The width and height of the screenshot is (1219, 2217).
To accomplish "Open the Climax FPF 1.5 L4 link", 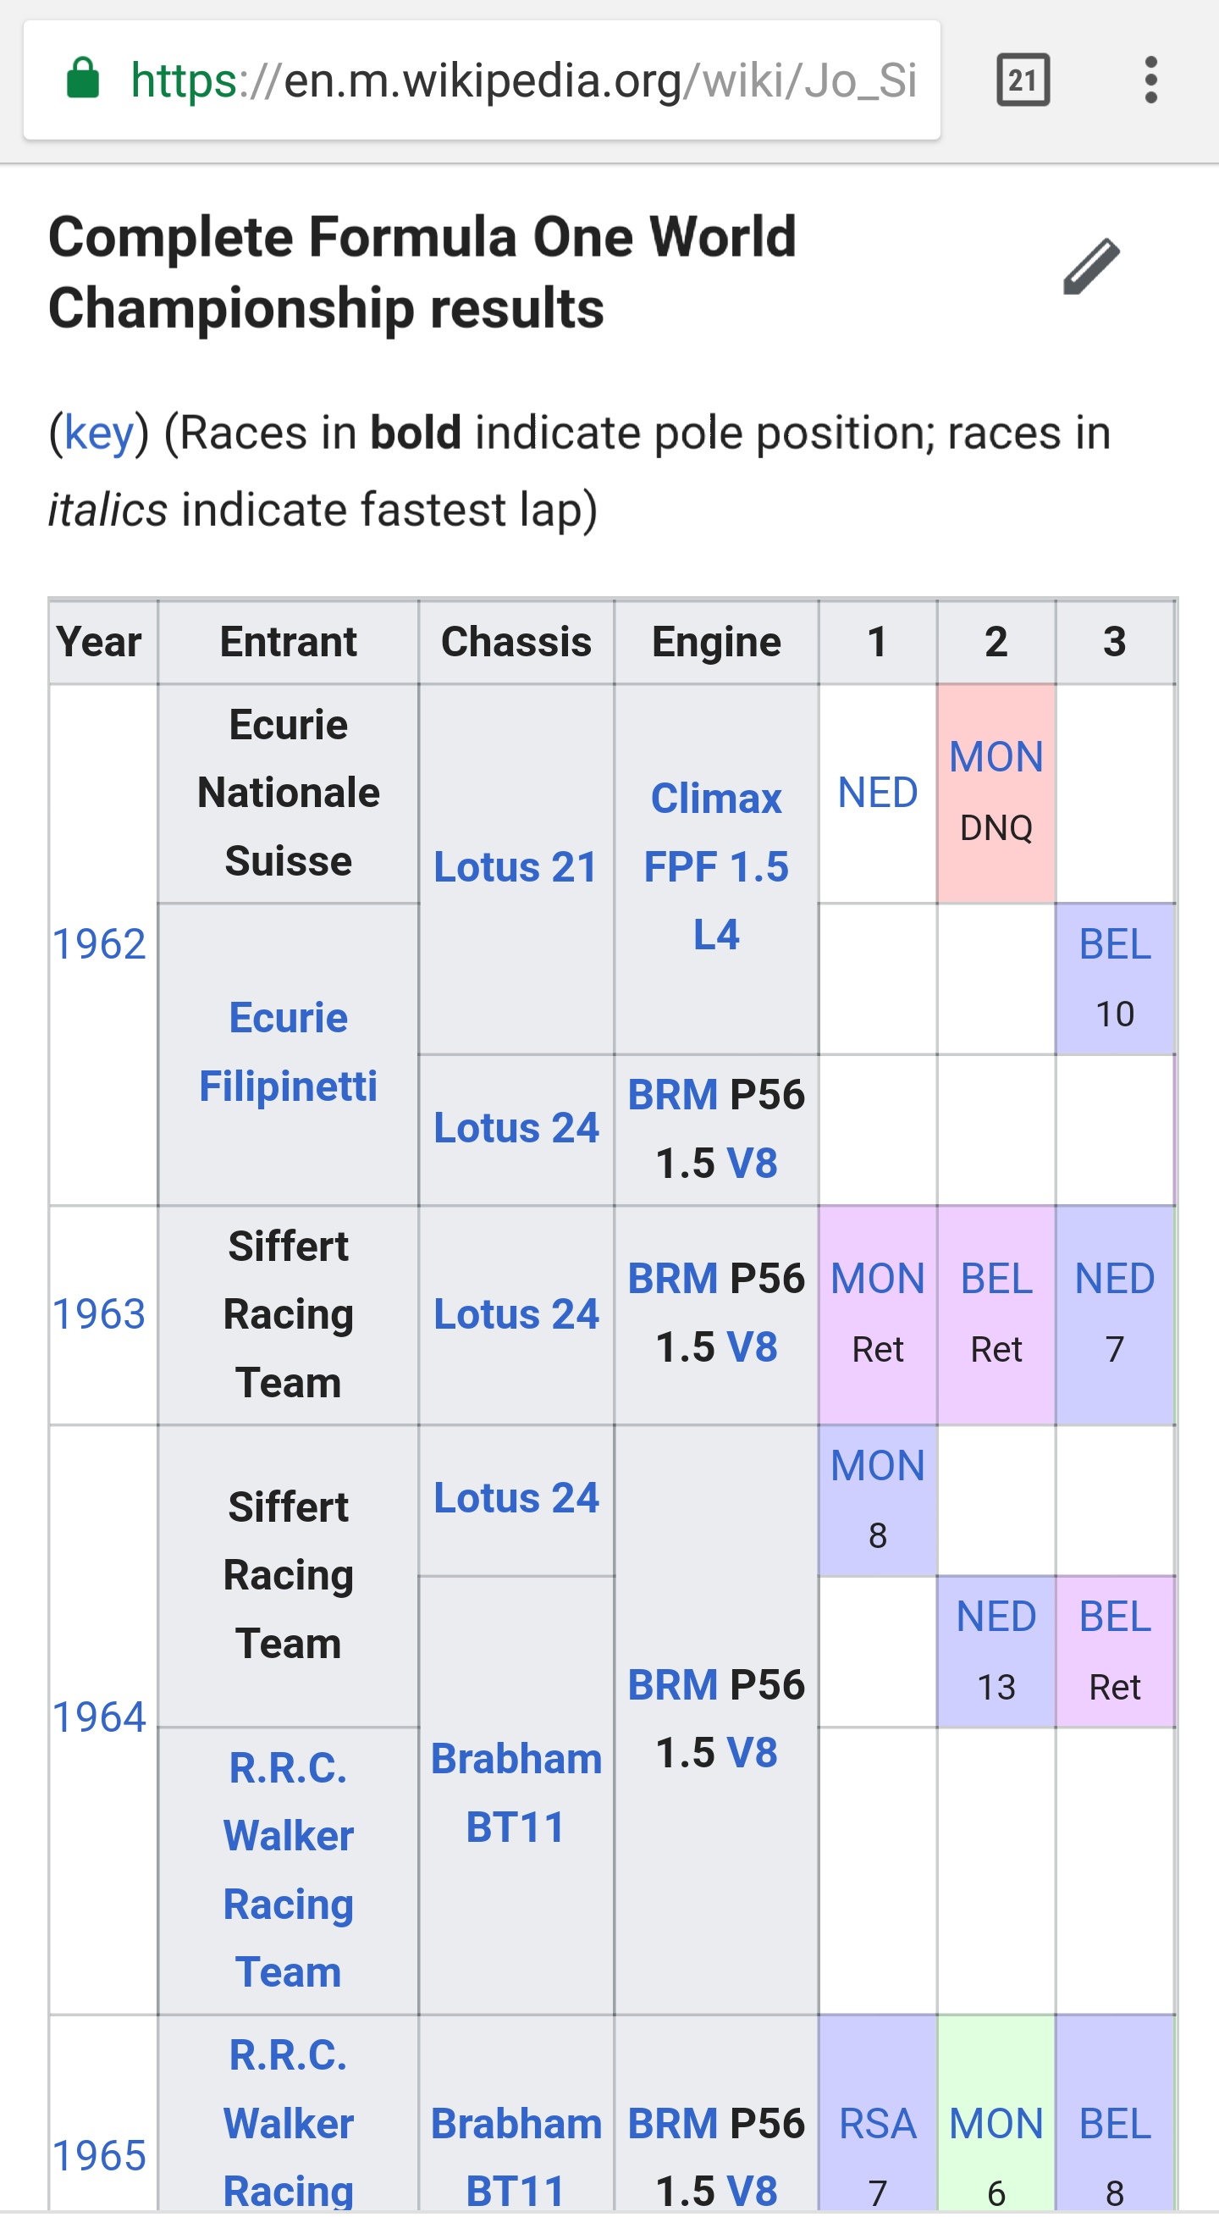I will tap(716, 866).
